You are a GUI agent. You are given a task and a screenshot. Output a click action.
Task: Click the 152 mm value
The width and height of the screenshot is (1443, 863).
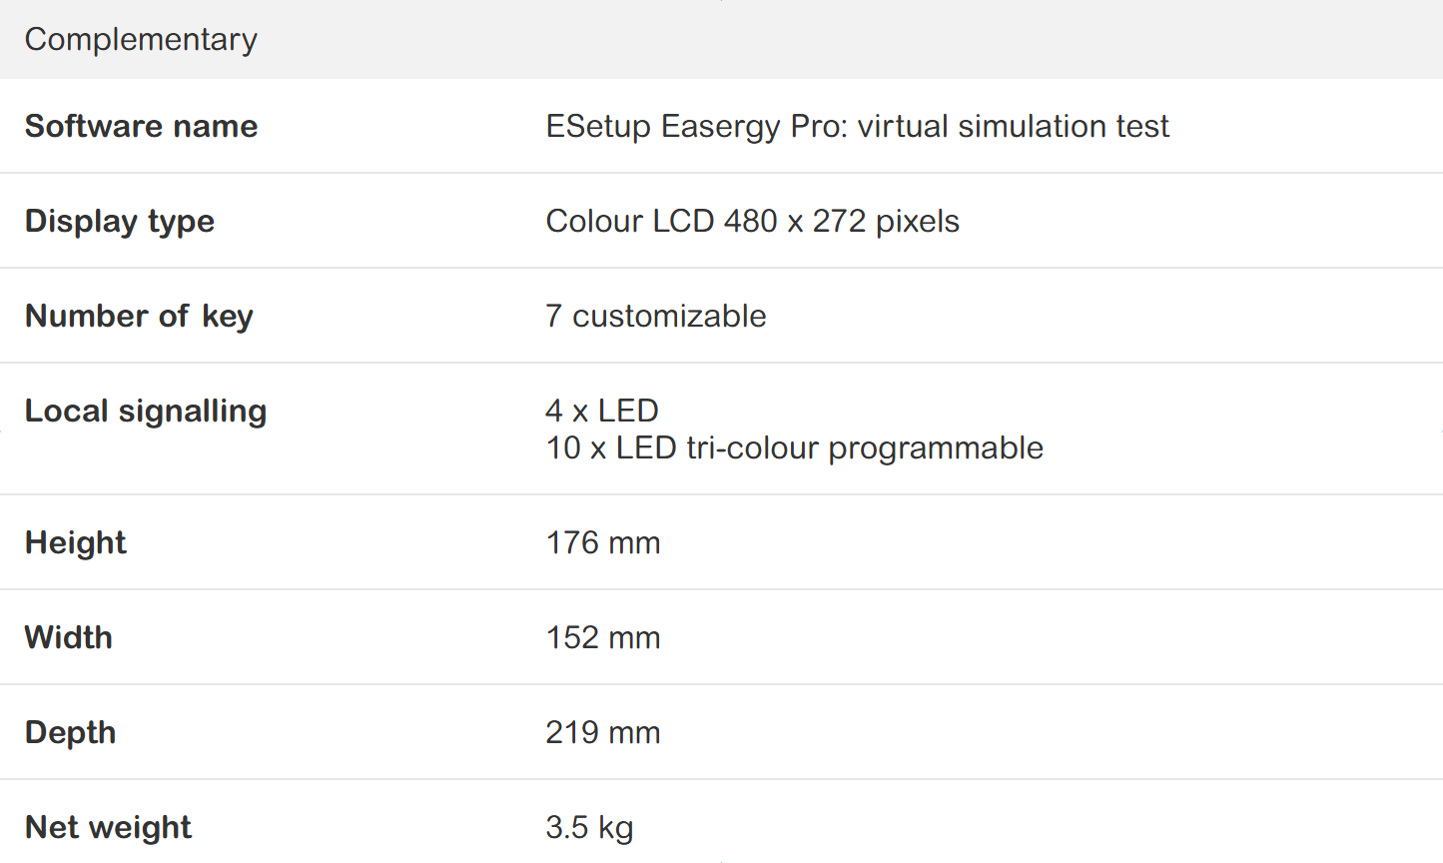(603, 638)
